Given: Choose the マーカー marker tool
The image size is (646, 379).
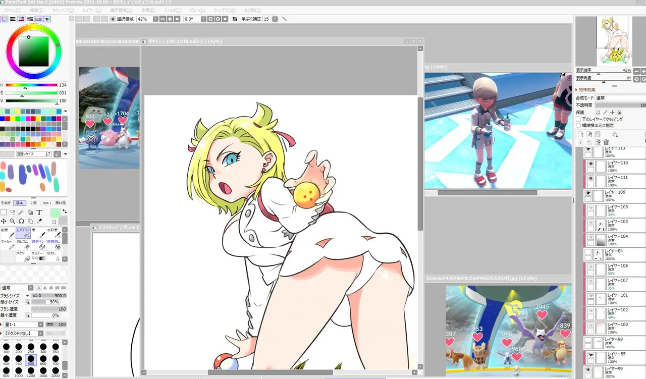Looking at the screenshot, I should coord(8,244).
